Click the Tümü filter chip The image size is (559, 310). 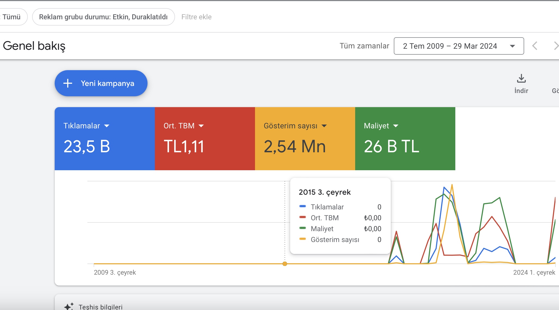[12, 17]
